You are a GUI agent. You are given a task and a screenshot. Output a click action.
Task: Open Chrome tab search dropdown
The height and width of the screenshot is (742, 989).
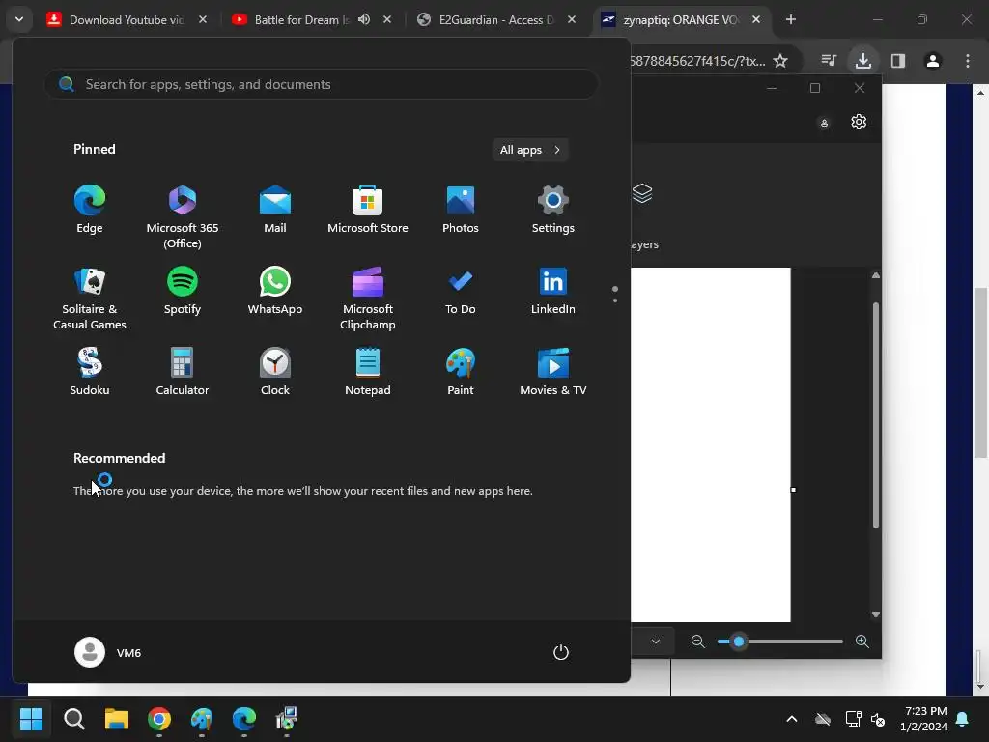click(x=19, y=19)
